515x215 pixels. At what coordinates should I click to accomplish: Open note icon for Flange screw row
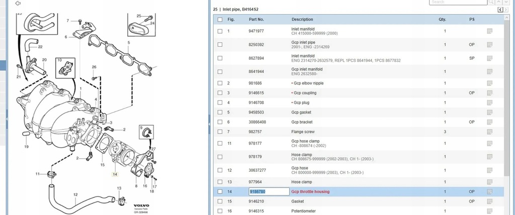tap(489, 132)
